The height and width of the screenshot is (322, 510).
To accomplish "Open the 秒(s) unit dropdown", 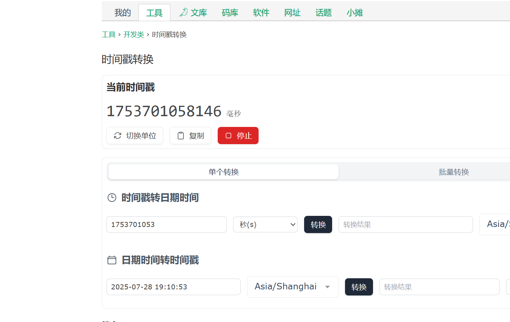I will [x=265, y=224].
